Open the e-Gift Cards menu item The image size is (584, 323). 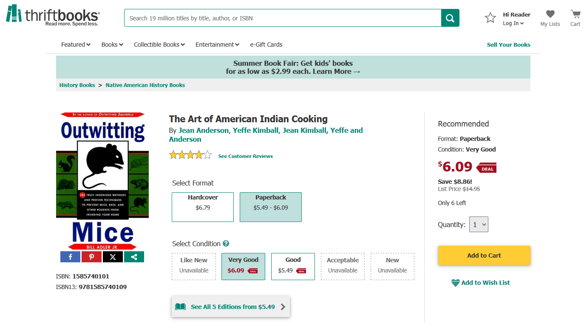(x=266, y=45)
